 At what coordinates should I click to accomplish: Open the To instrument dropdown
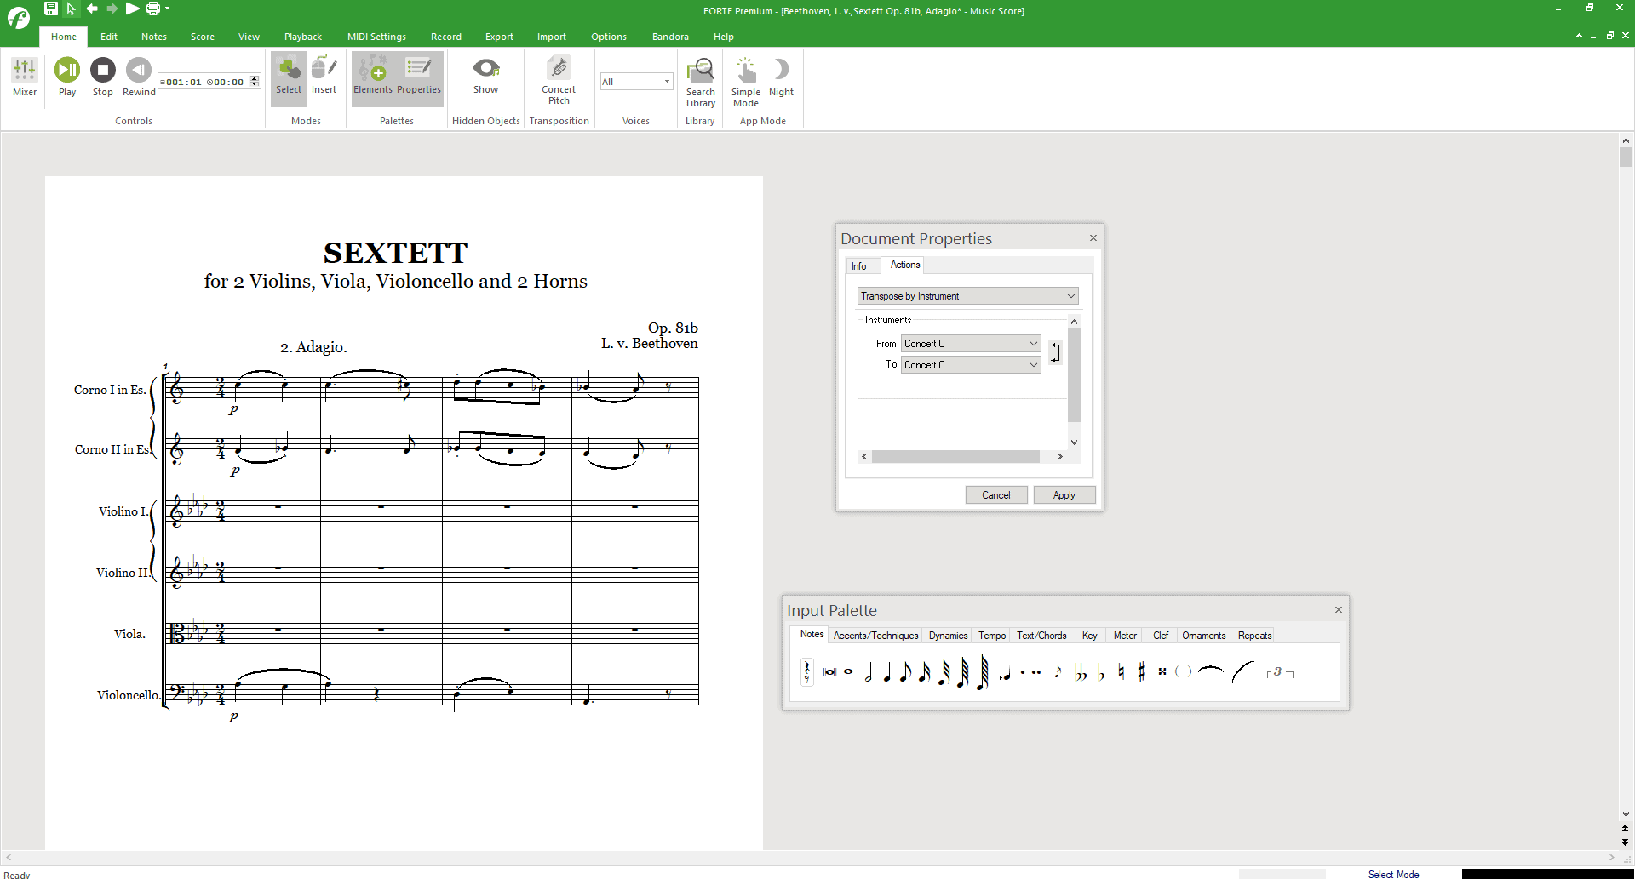971,365
